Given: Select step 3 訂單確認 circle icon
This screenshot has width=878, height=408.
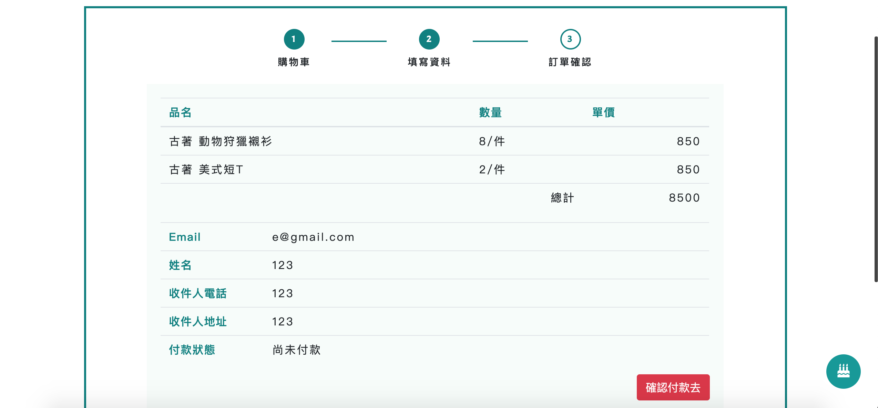Looking at the screenshot, I should tap(570, 39).
